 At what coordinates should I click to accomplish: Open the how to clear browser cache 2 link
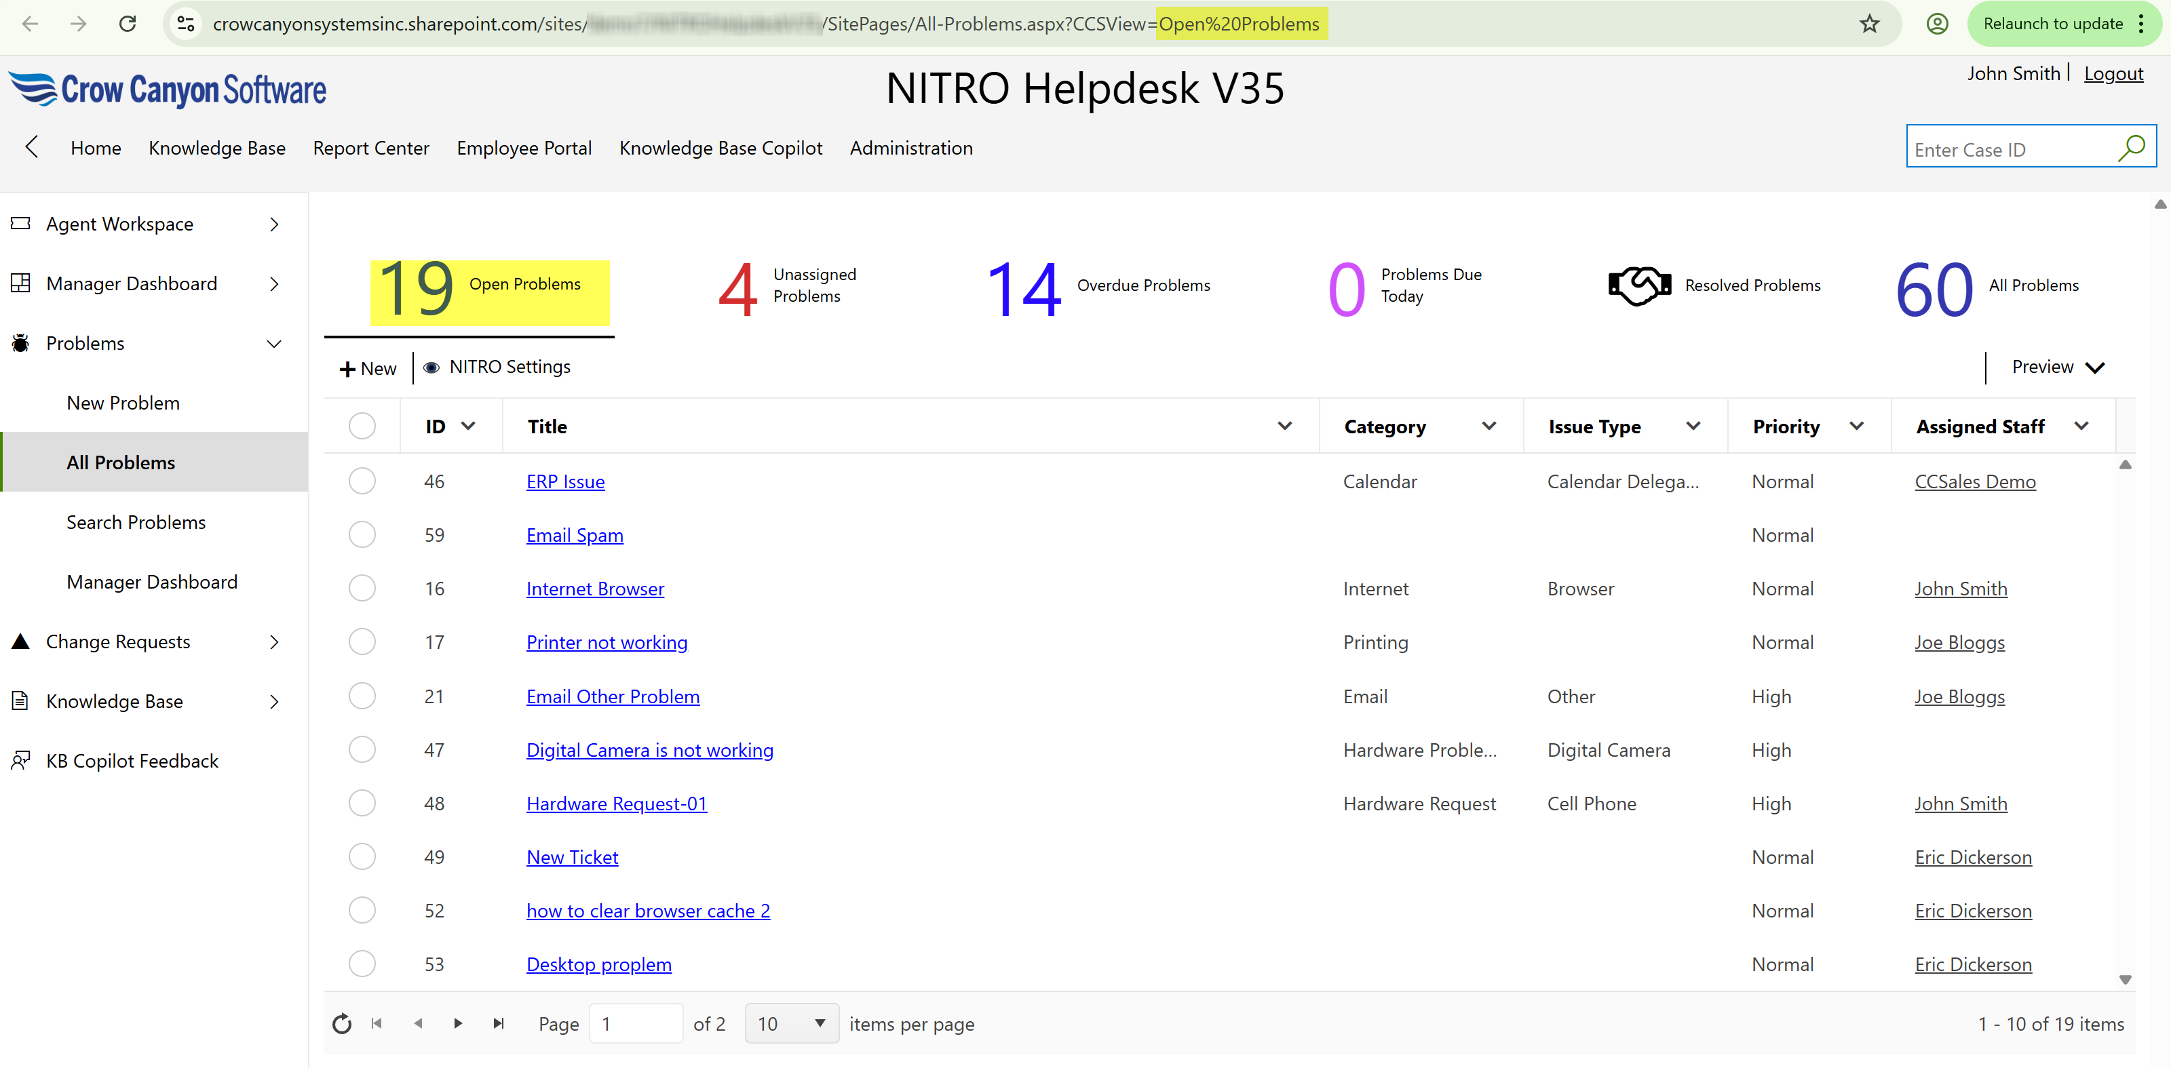click(x=648, y=911)
